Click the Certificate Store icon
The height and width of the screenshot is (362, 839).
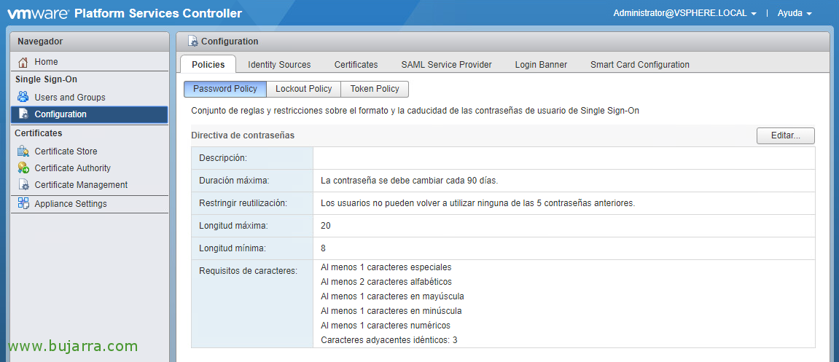tap(23, 152)
